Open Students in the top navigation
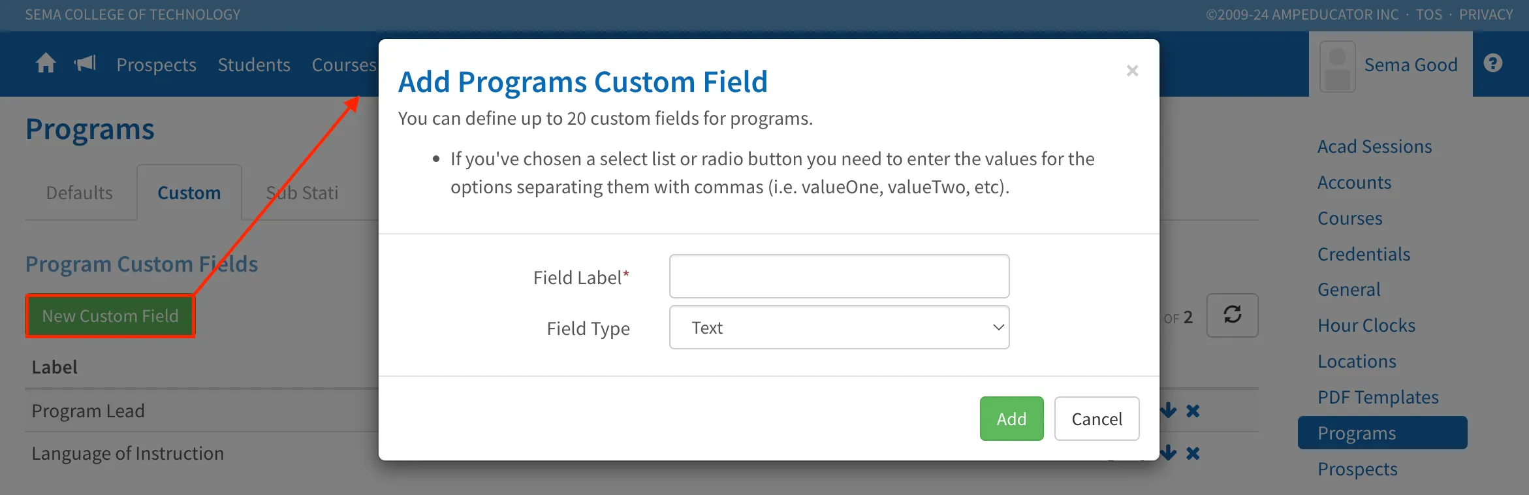Screen dimensions: 1529x495 [x=254, y=65]
